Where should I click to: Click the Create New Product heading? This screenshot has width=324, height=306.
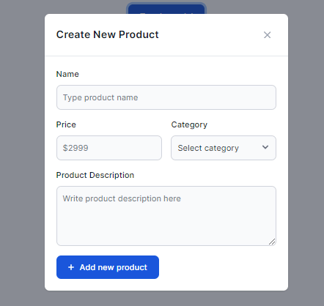click(x=108, y=34)
